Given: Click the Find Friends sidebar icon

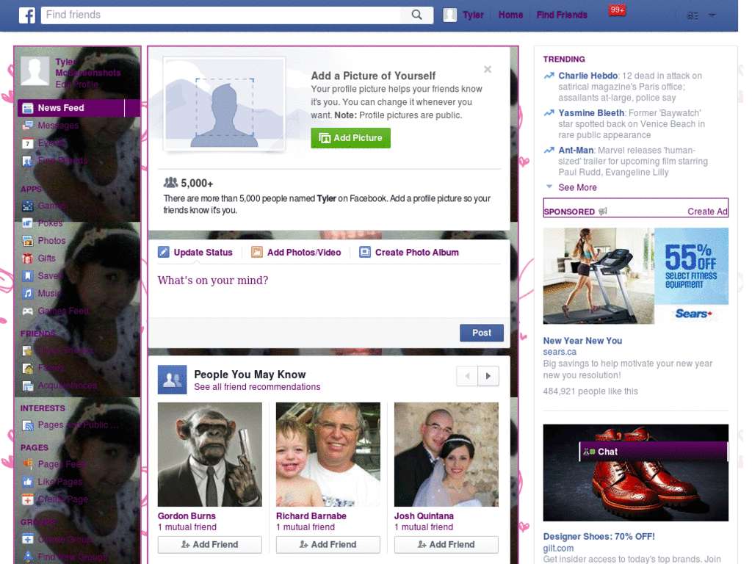Looking at the screenshot, I should click(27, 161).
